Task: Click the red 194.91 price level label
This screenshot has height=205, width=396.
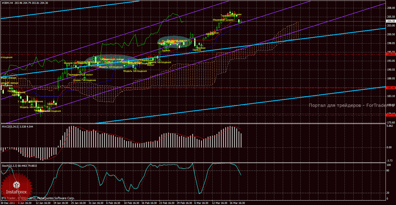Action: point(391,54)
